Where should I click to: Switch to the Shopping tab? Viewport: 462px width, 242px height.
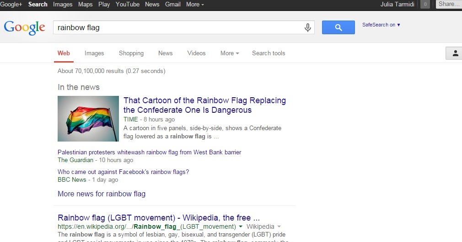click(131, 53)
